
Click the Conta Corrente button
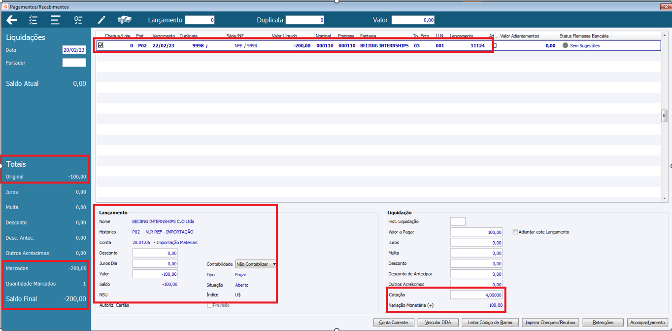coord(394,322)
